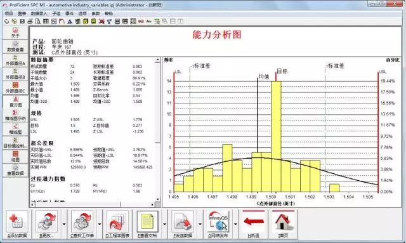The height and width of the screenshot is (243, 406).
Task: Open the 精线图示例 sidebar item
Action: tap(15, 115)
